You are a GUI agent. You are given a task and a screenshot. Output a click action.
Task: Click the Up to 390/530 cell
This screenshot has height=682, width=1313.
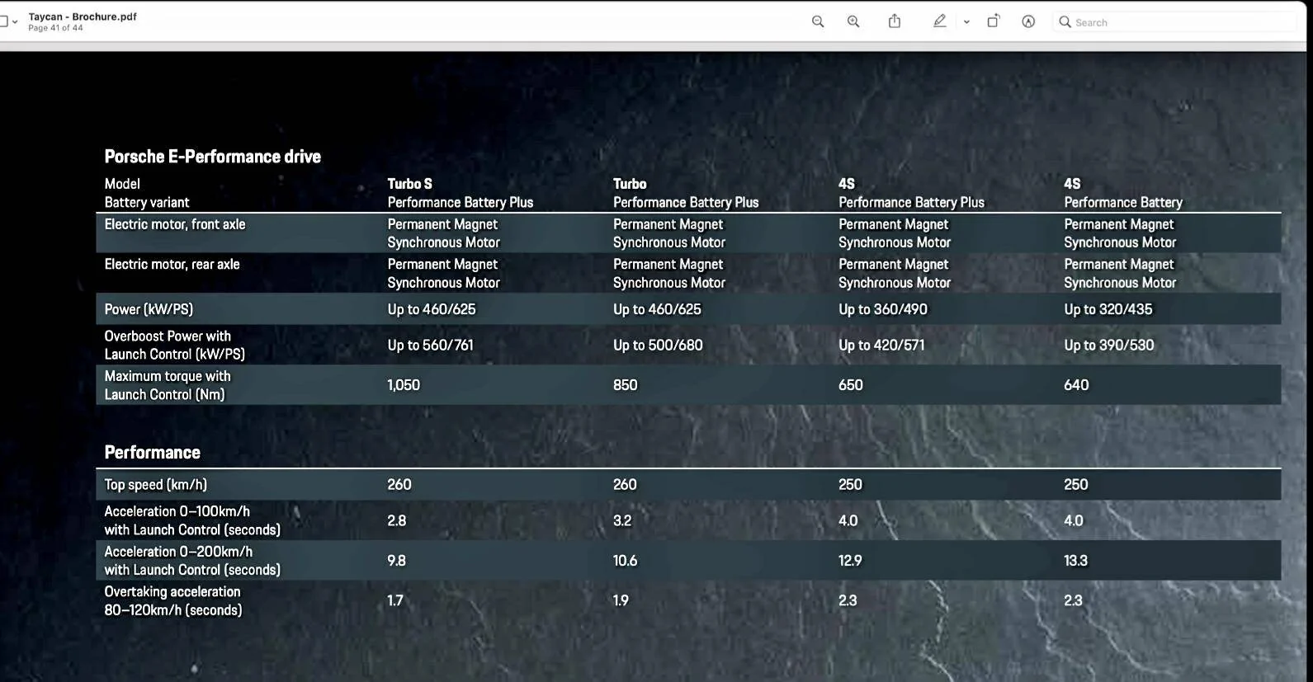pos(1109,345)
